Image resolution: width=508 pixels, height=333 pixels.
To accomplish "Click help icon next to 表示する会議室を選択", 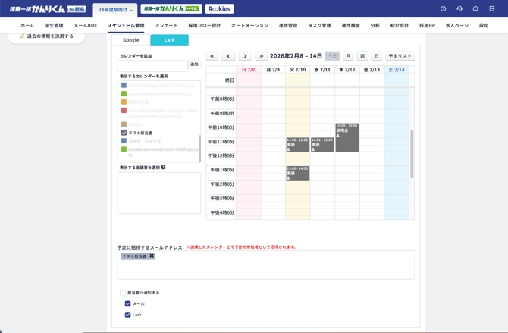I will tap(163, 167).
